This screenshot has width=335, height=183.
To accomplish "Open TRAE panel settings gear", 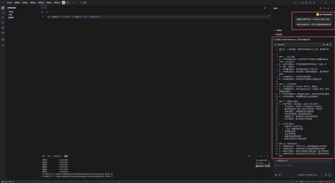I will [x=328, y=8].
